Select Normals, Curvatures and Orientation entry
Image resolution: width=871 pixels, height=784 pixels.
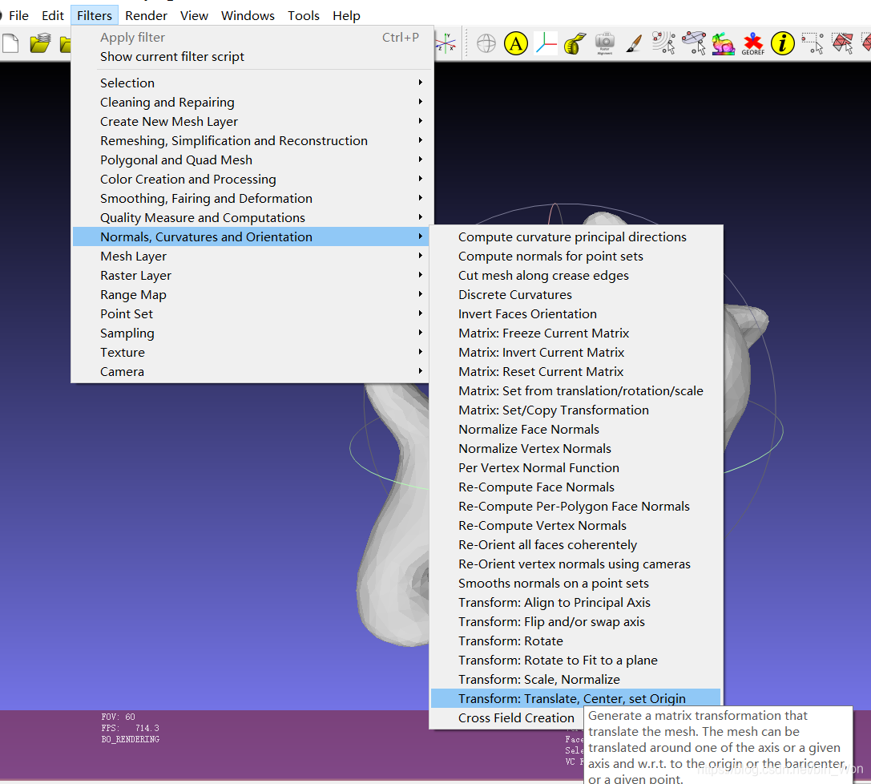tap(251, 236)
